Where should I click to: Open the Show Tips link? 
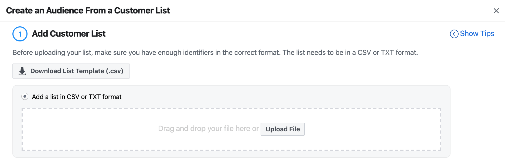[x=477, y=34]
